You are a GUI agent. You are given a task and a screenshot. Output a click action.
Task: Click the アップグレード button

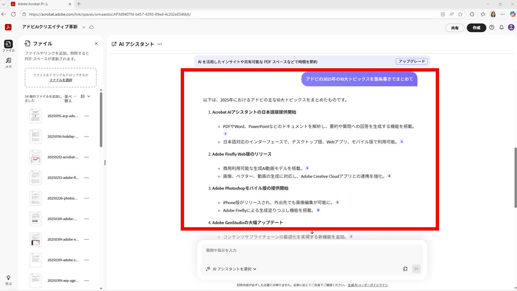pyautogui.click(x=412, y=62)
